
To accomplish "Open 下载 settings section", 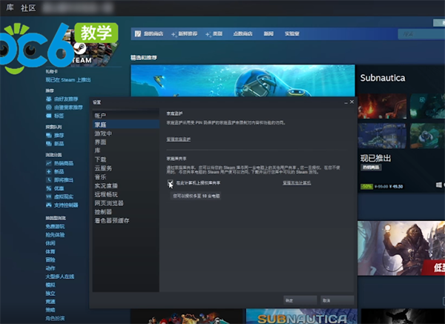I will (x=100, y=159).
